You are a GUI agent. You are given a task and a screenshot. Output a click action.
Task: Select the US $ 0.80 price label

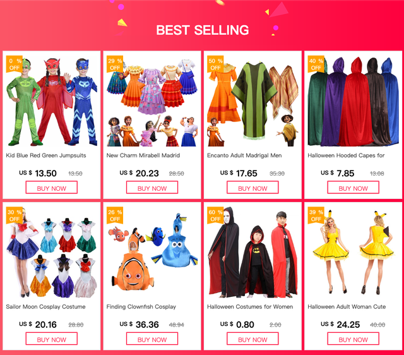tap(237, 324)
